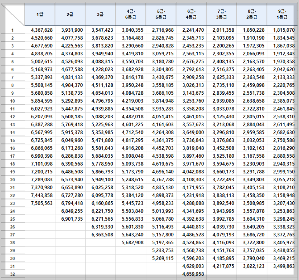Select row label 17

[12, 156]
